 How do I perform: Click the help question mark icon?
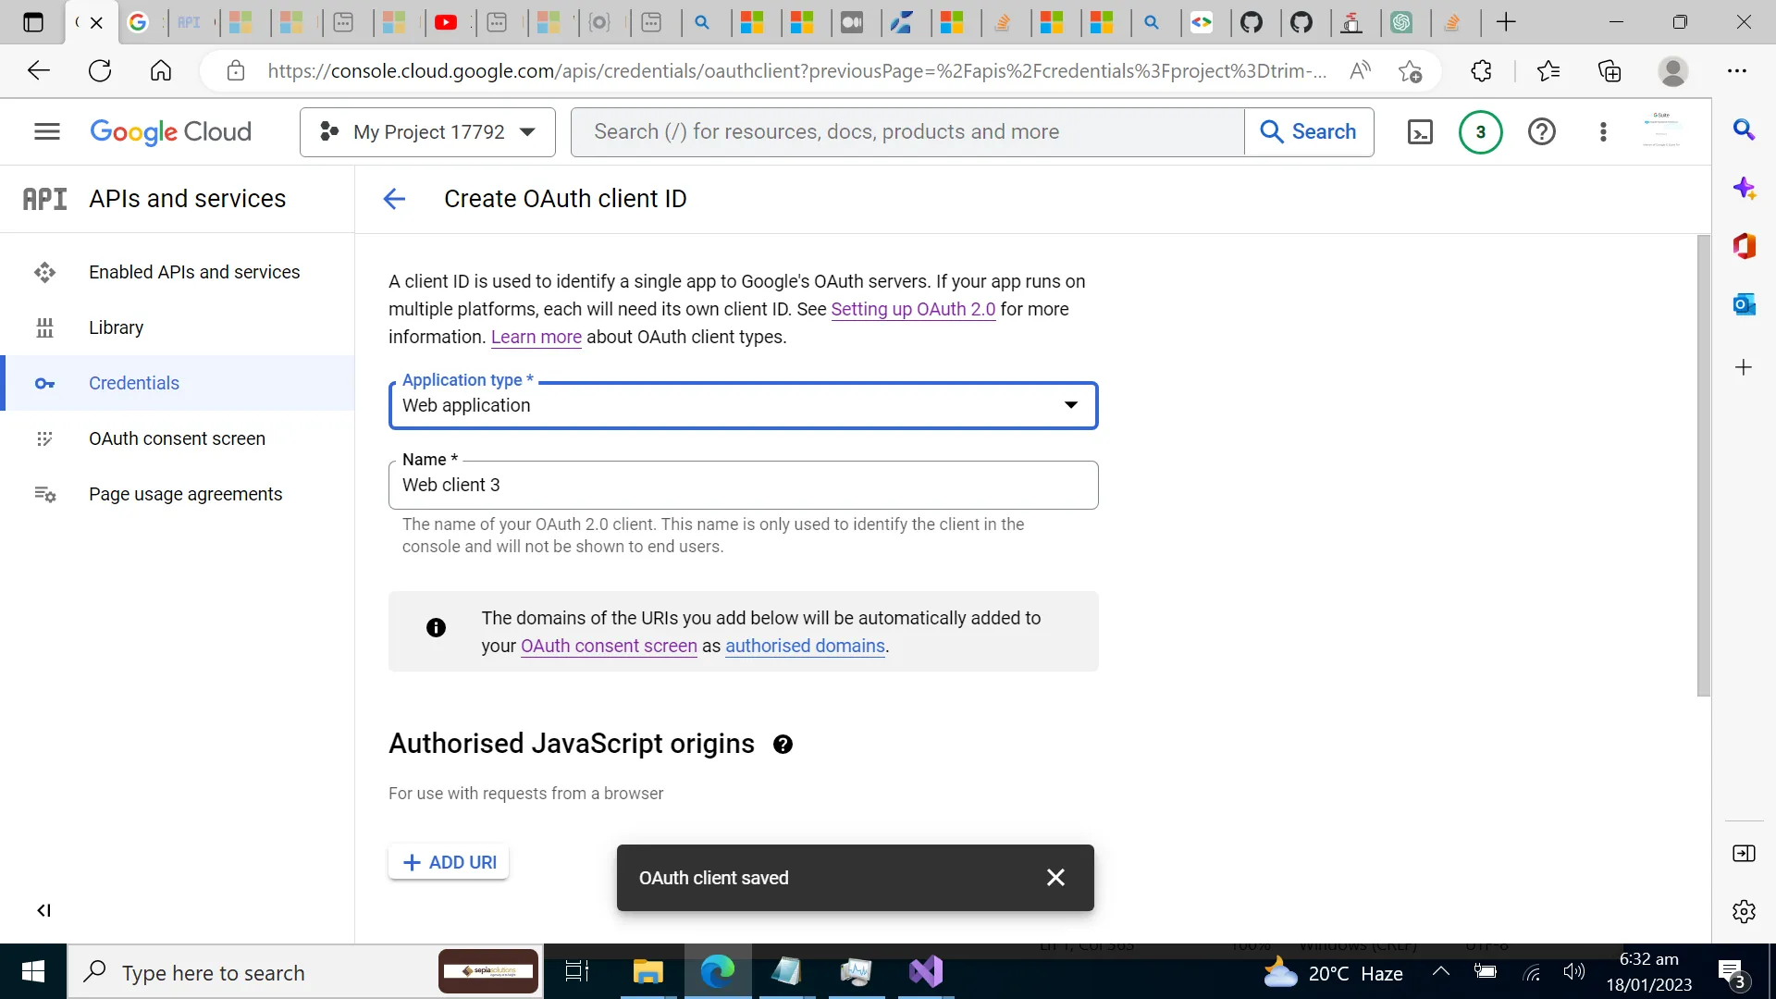pyautogui.click(x=1541, y=132)
